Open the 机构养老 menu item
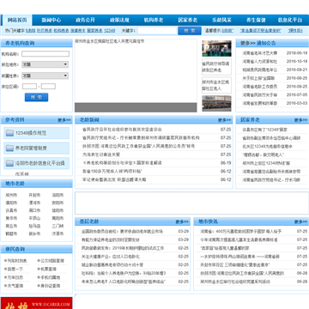Screen dimensions: 309x309 154,20
